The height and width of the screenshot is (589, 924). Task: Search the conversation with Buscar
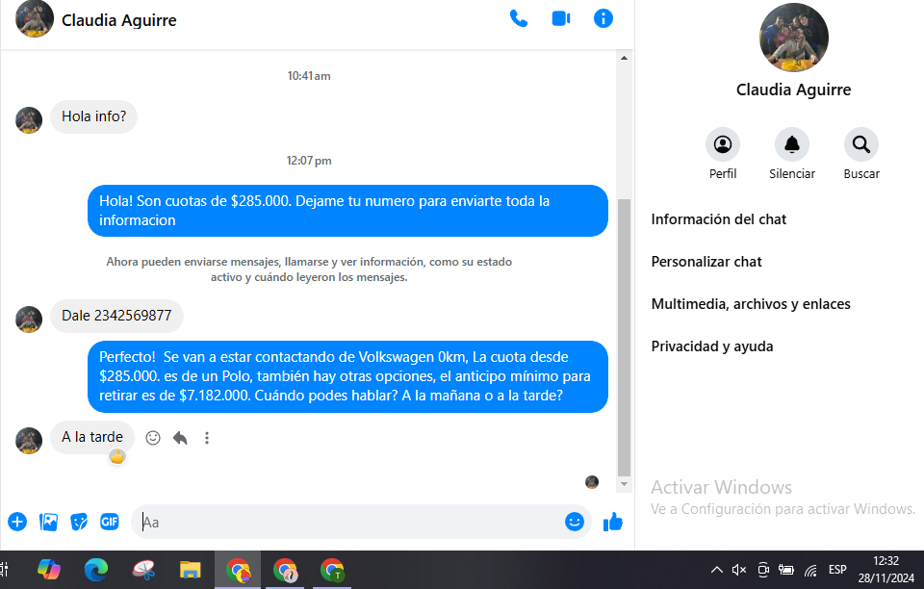pos(861,145)
